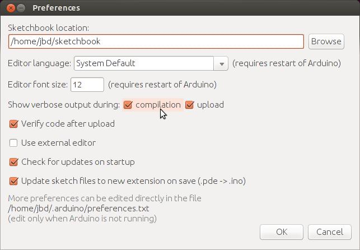
Task: Close the Preferences window with the red button
Action: coord(11,8)
